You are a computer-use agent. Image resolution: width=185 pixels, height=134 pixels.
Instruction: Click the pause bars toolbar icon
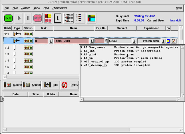28,18
